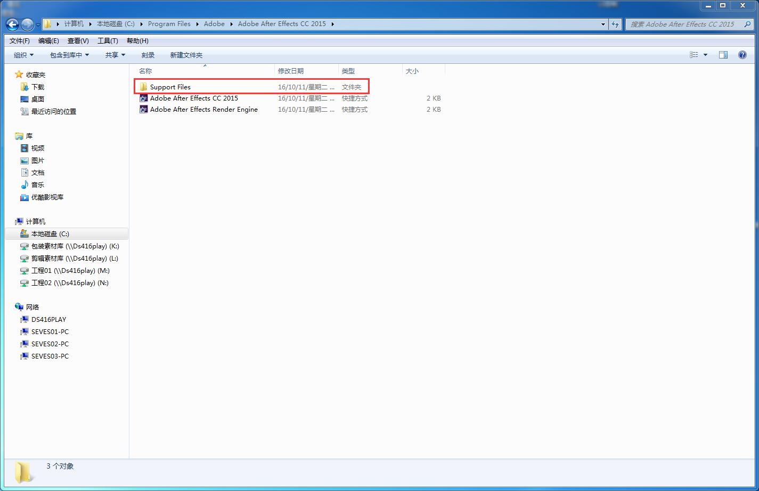759x491 pixels.
Task: Open the SEVES02-PC network computer
Action: point(50,344)
